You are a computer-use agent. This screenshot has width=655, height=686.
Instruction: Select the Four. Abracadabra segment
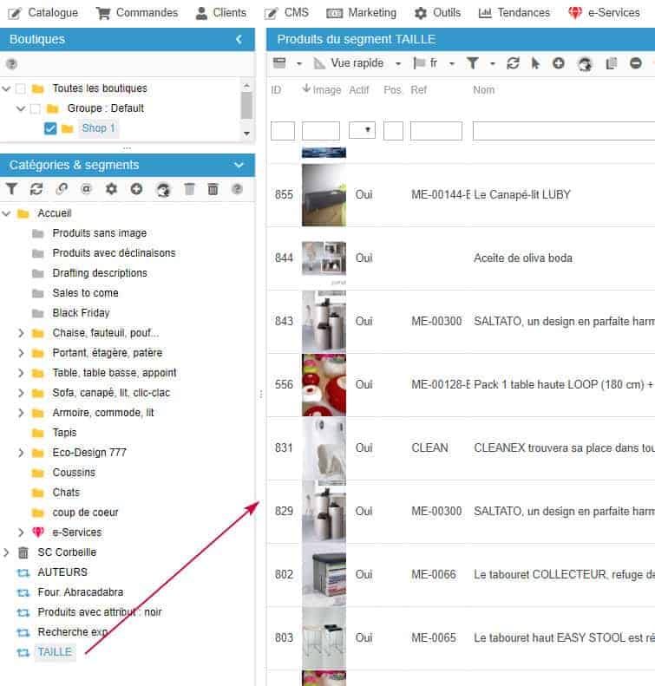point(81,592)
